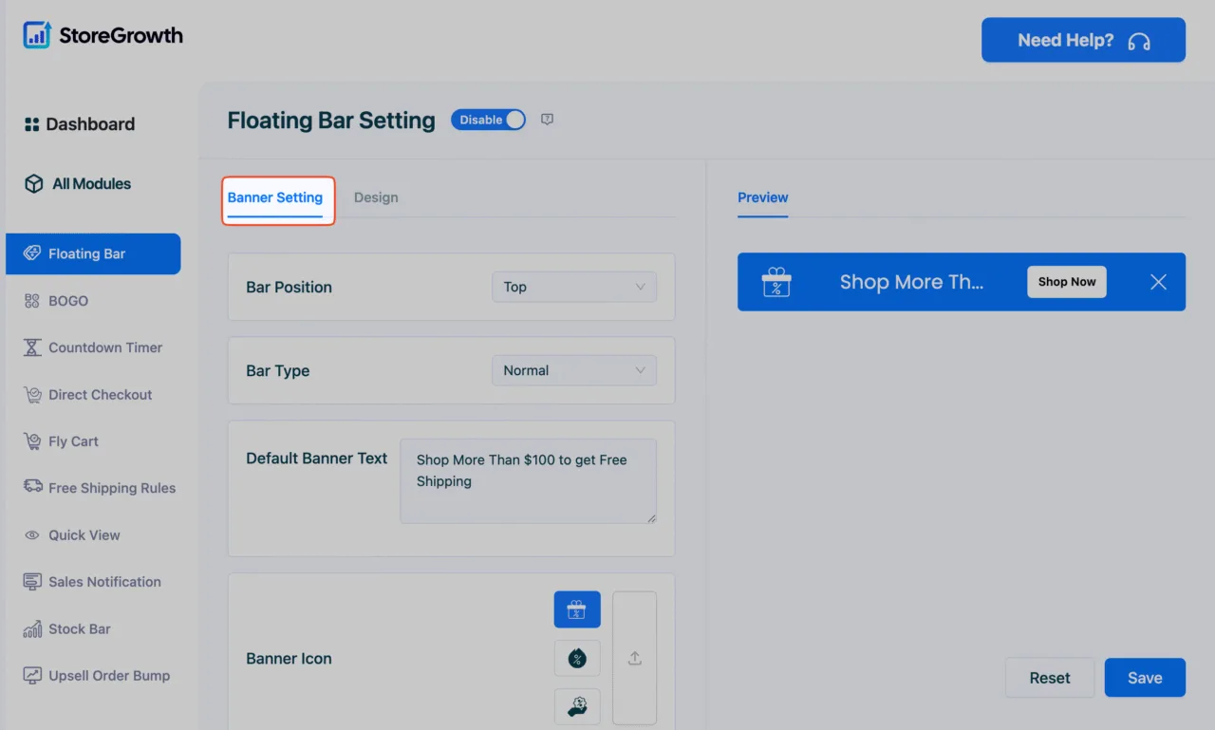This screenshot has height=730, width=1215.
Task: Click the Quick View eye icon
Action: pyautogui.click(x=31, y=535)
